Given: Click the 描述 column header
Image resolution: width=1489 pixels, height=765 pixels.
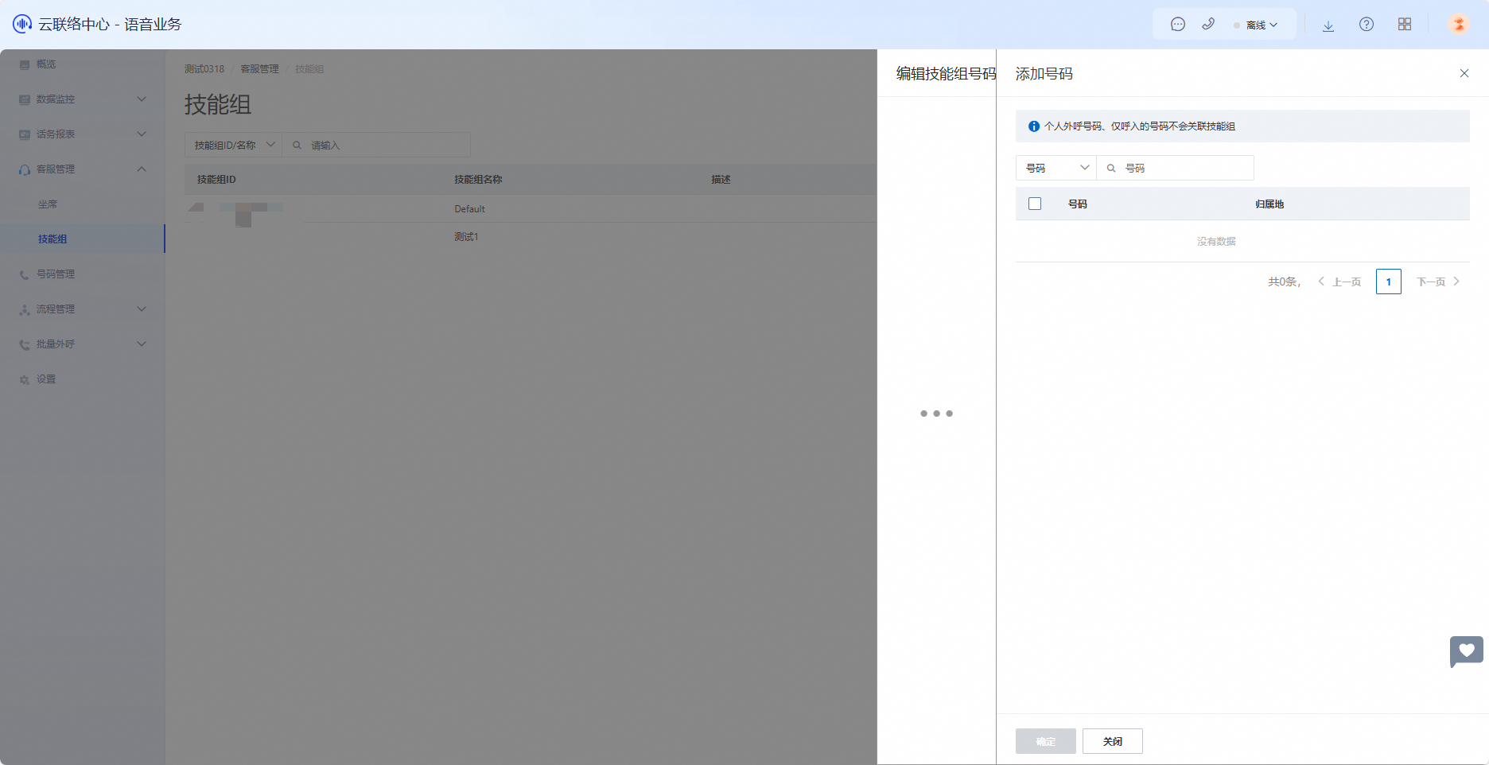Looking at the screenshot, I should point(721,180).
